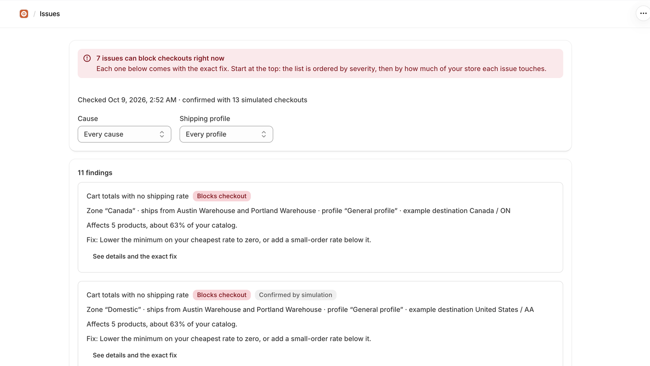
Task: Click Domestic finding title 'Cart totals with no shipping rate'
Action: [138, 295]
